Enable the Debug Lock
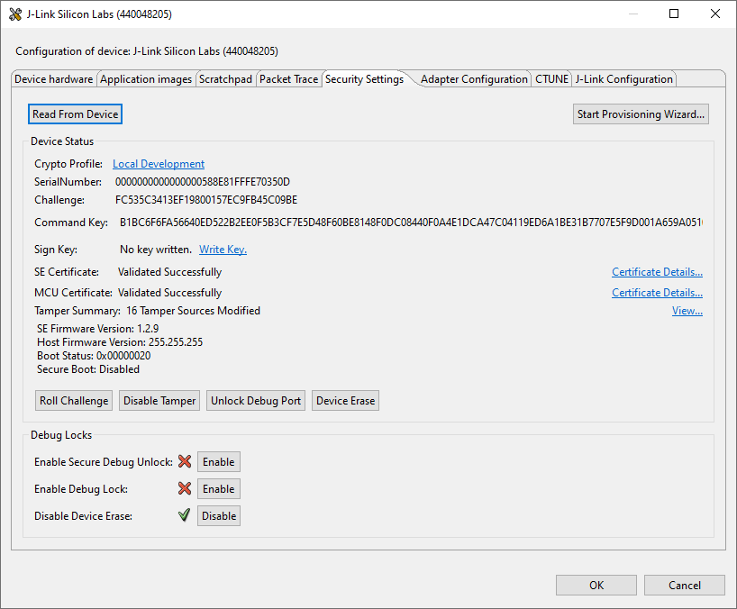737x609 pixels. (218, 488)
